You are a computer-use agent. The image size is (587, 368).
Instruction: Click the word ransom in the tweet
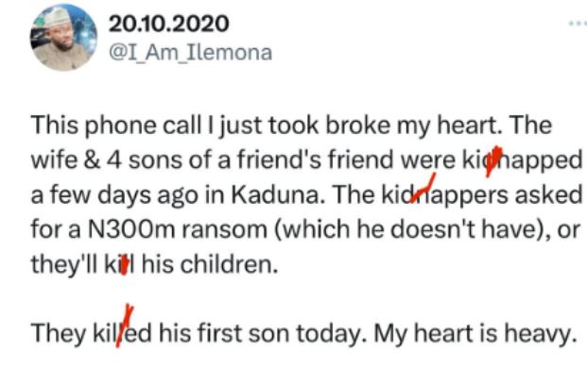click(224, 229)
